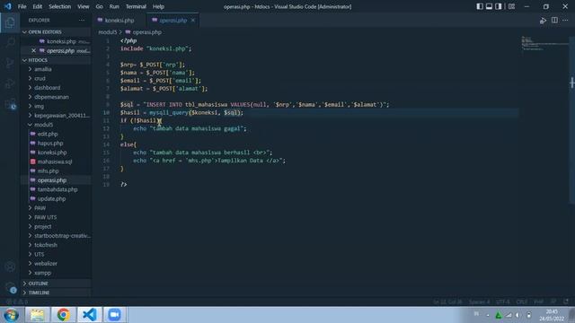Close operasi.php from Open Editors list

[33, 50]
